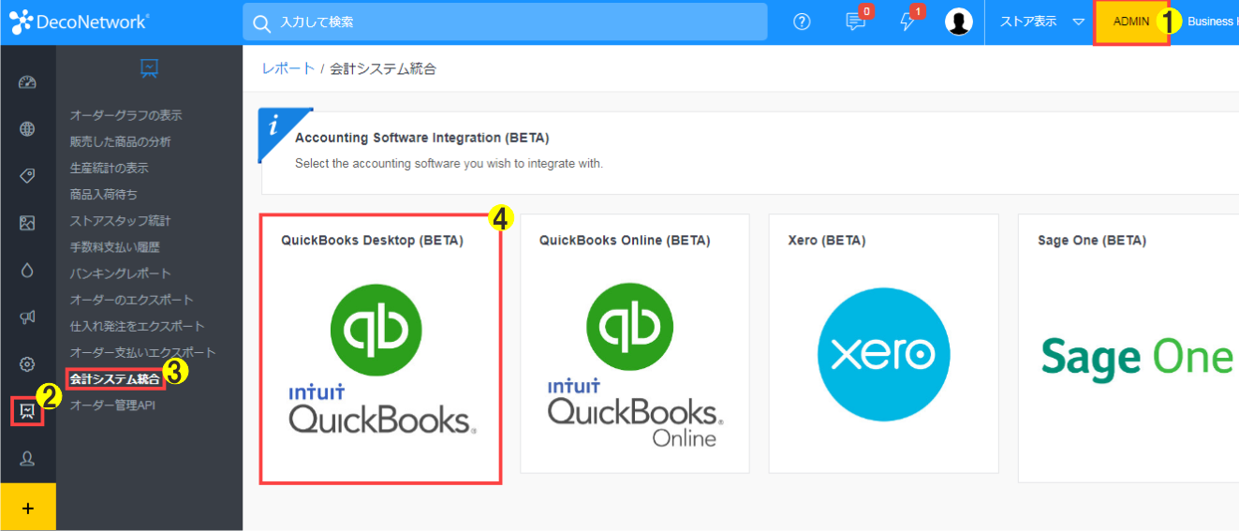Select the image gallery sidebar icon
The height and width of the screenshot is (531, 1239).
27,223
